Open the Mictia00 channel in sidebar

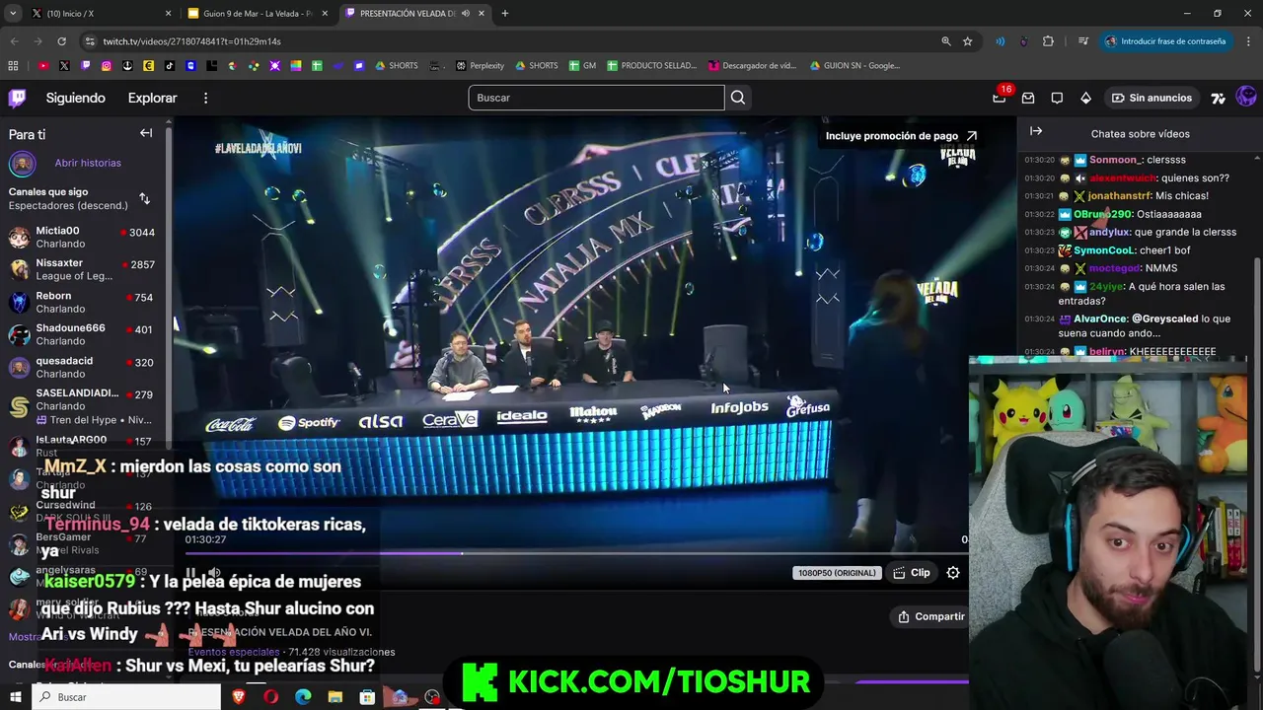[83, 237]
